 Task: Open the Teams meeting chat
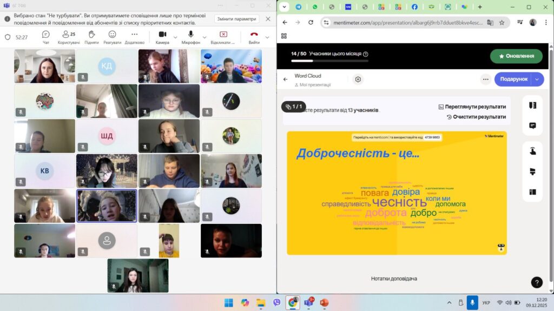tap(46, 36)
